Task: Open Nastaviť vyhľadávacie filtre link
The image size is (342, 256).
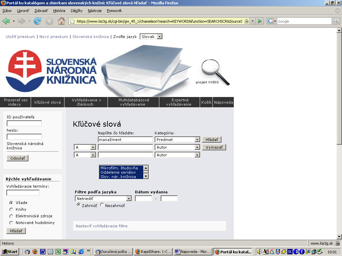Action: pyautogui.click(x=102, y=226)
